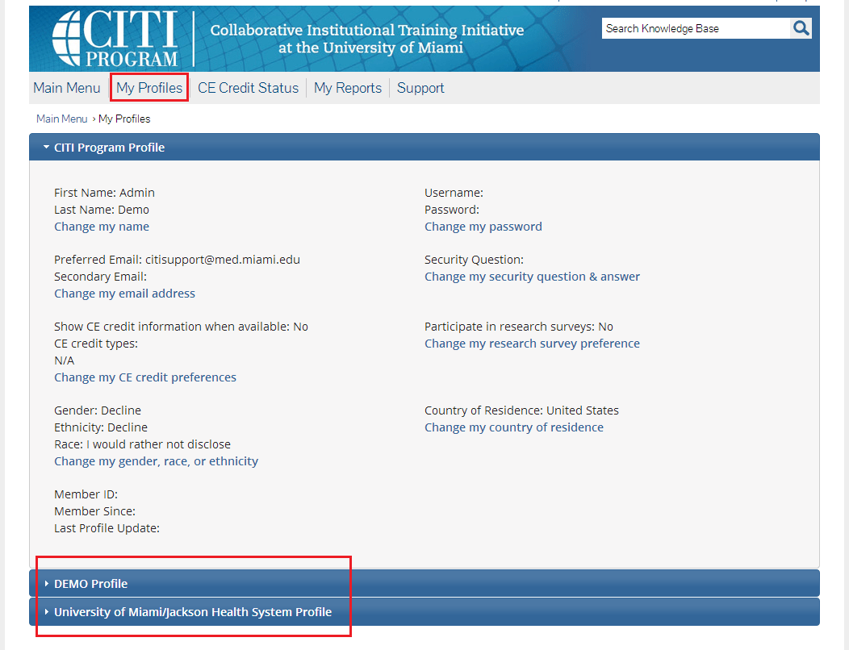
Task: Click Change my CE credit preferences
Action: (145, 377)
